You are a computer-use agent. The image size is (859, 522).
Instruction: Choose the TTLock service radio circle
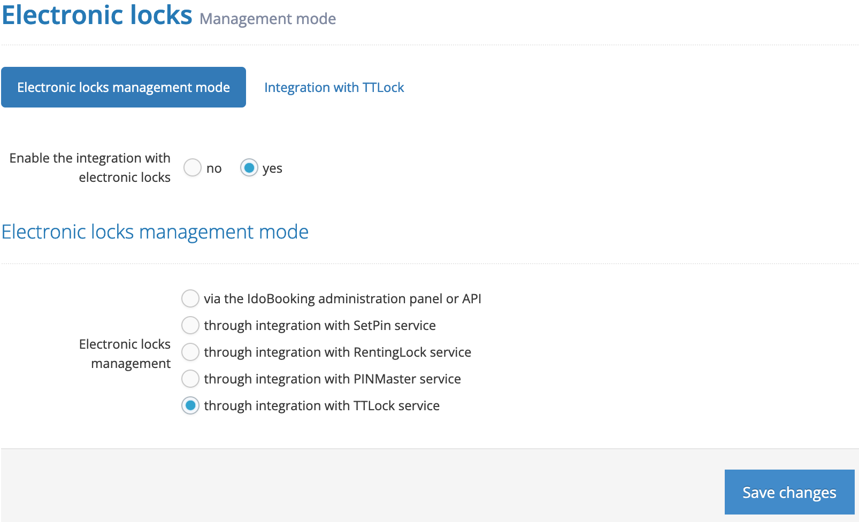[190, 405]
